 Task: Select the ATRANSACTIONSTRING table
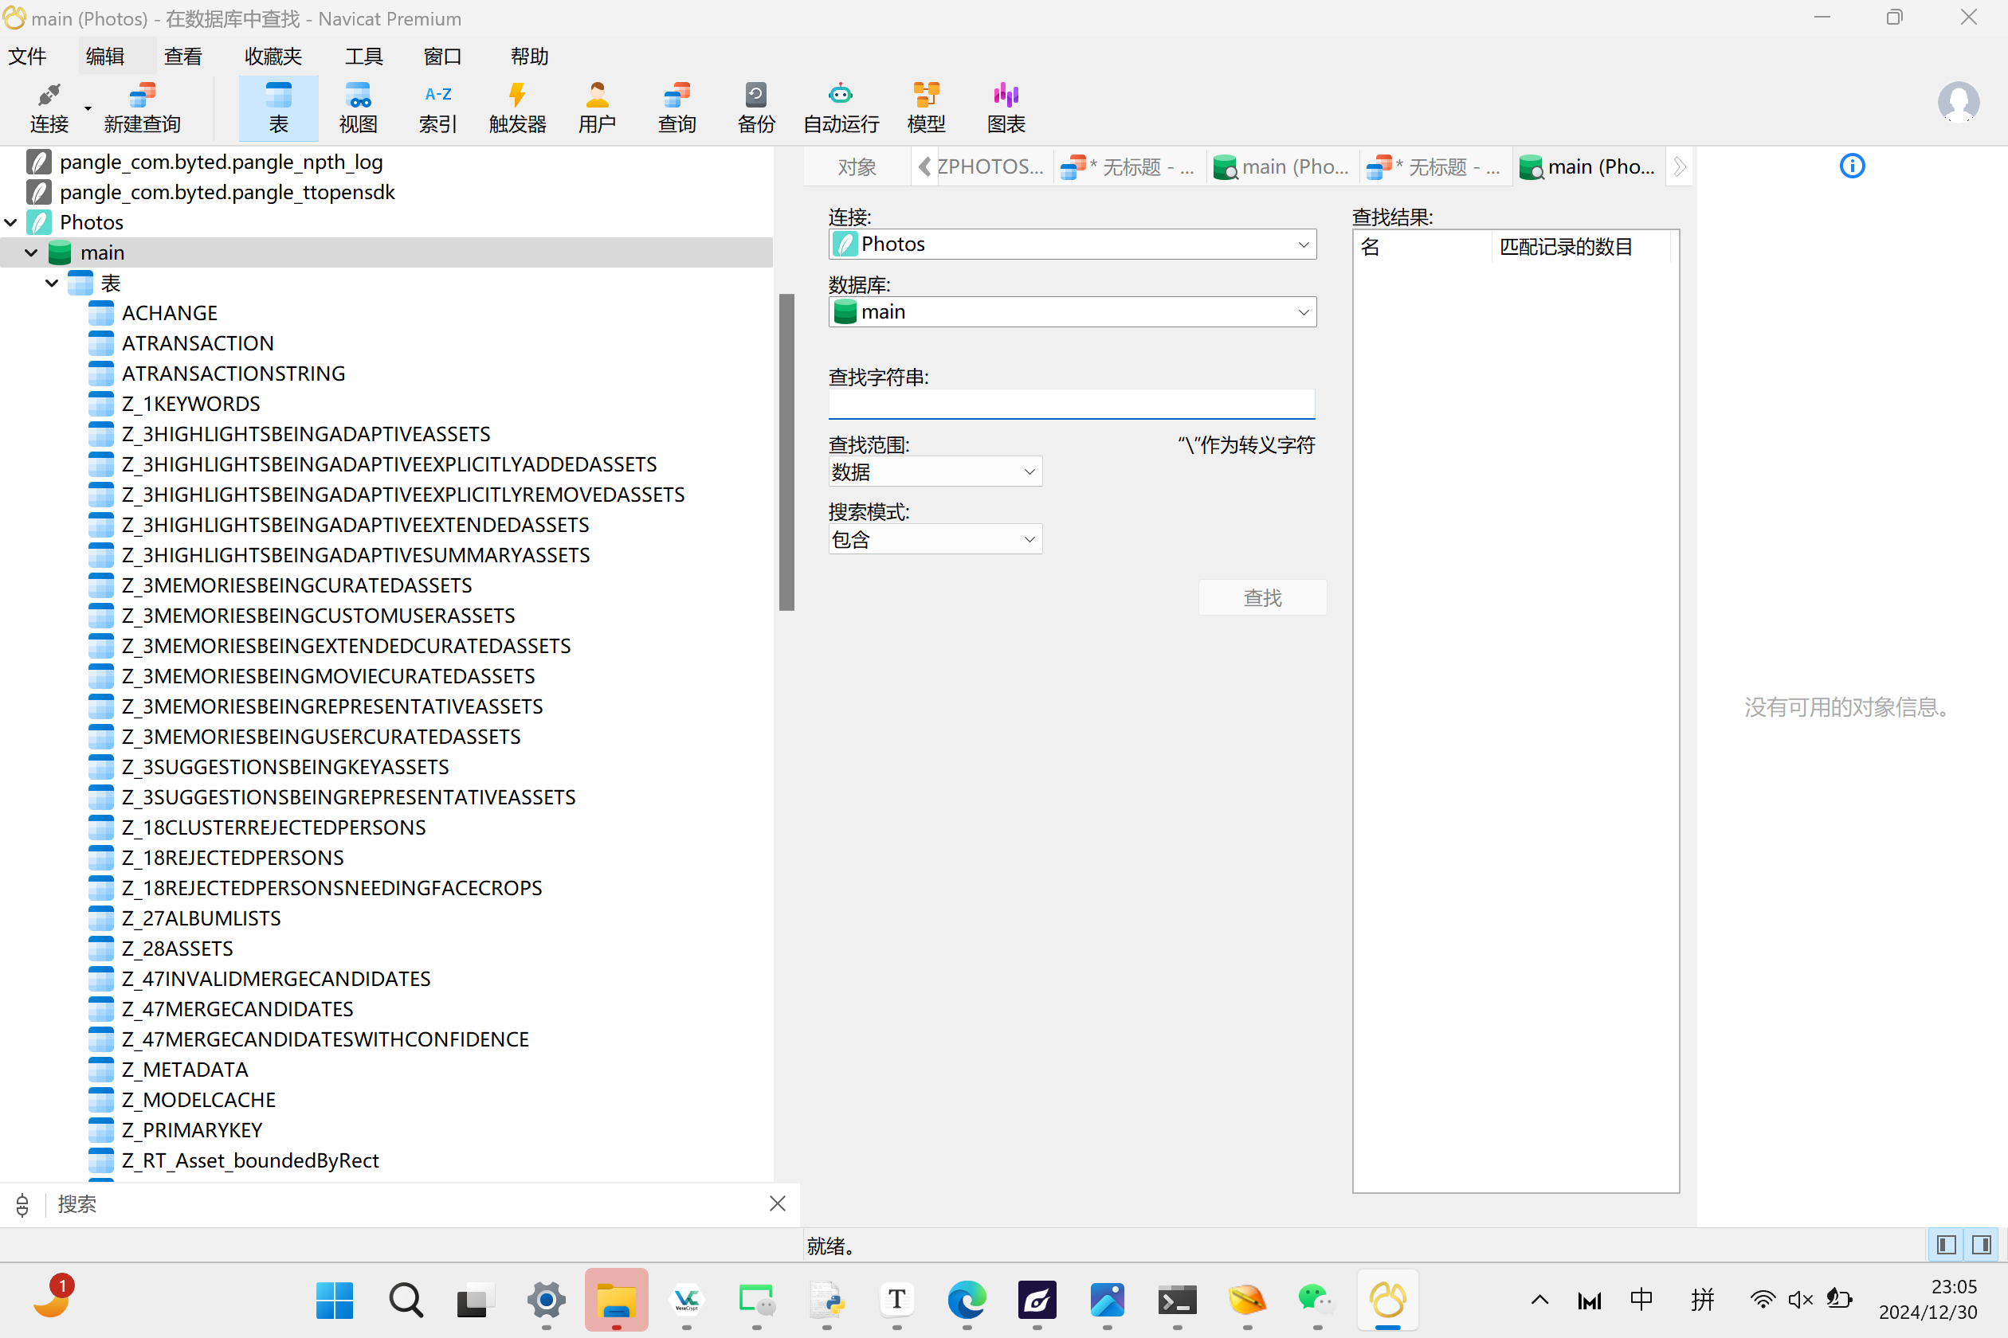tap(233, 374)
